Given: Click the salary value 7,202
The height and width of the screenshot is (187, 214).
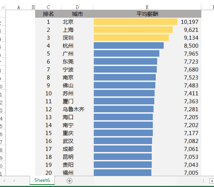Looking at the screenshot, I should point(191,125).
